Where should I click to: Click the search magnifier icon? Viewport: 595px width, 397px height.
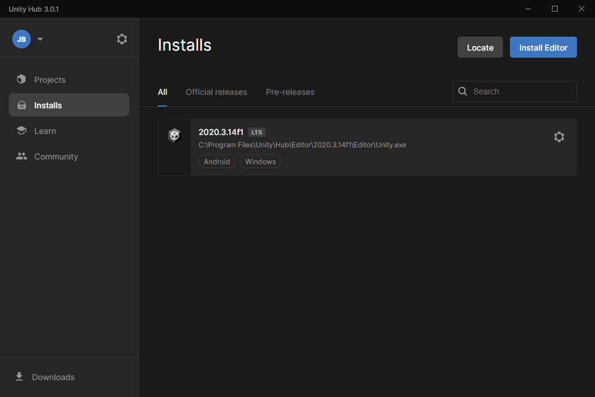(x=463, y=91)
